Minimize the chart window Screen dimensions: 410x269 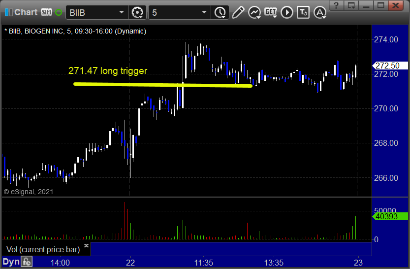(x=366, y=5)
